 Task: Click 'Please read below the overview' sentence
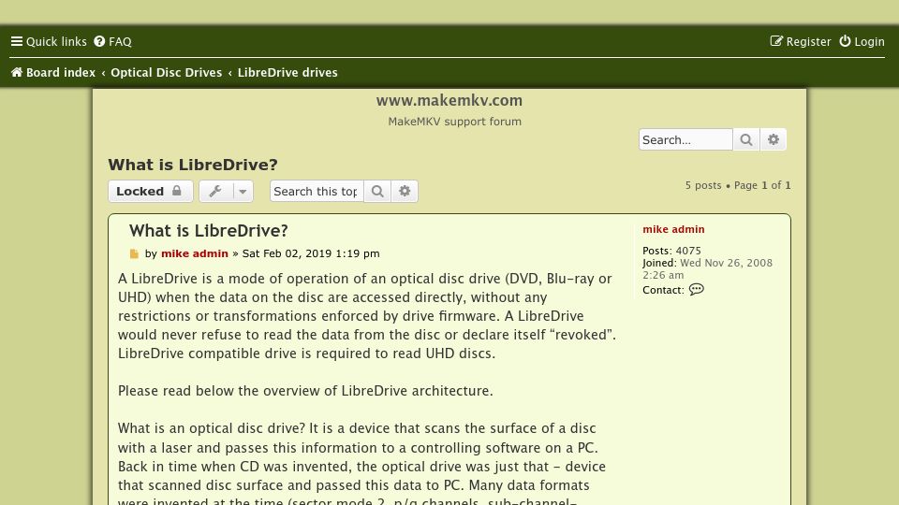point(305,391)
